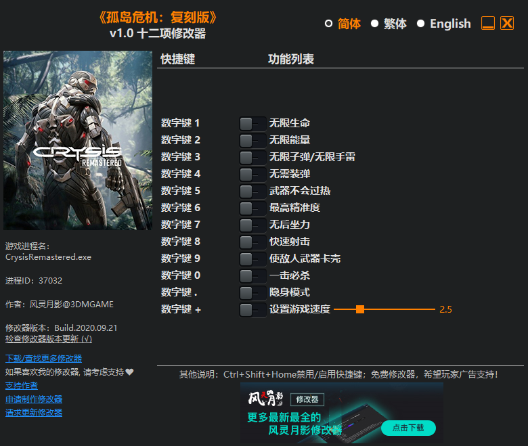The image size is (528, 446).
Task: Click the Ctrl+Shift+Home notes text
Action: pyautogui.click(x=338, y=374)
